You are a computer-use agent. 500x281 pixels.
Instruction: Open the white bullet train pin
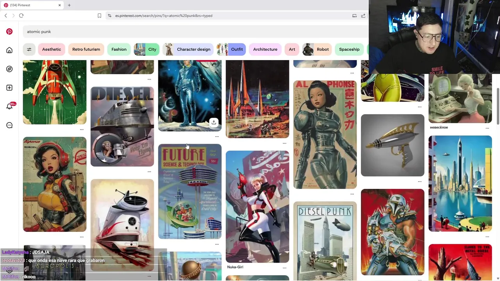pos(122,225)
